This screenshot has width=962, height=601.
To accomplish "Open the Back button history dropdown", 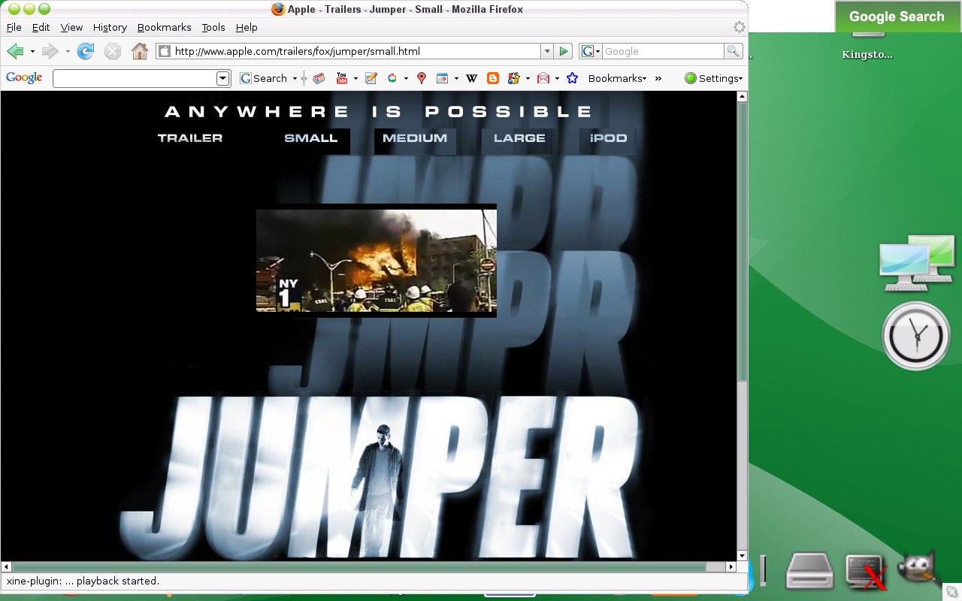I will point(32,52).
